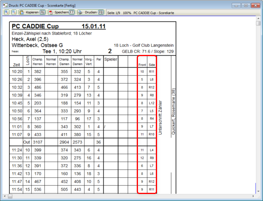The height and width of the screenshot is (201, 263).
Task: Minimize the Druck preview window
Action: pyautogui.click(x=236, y=5)
